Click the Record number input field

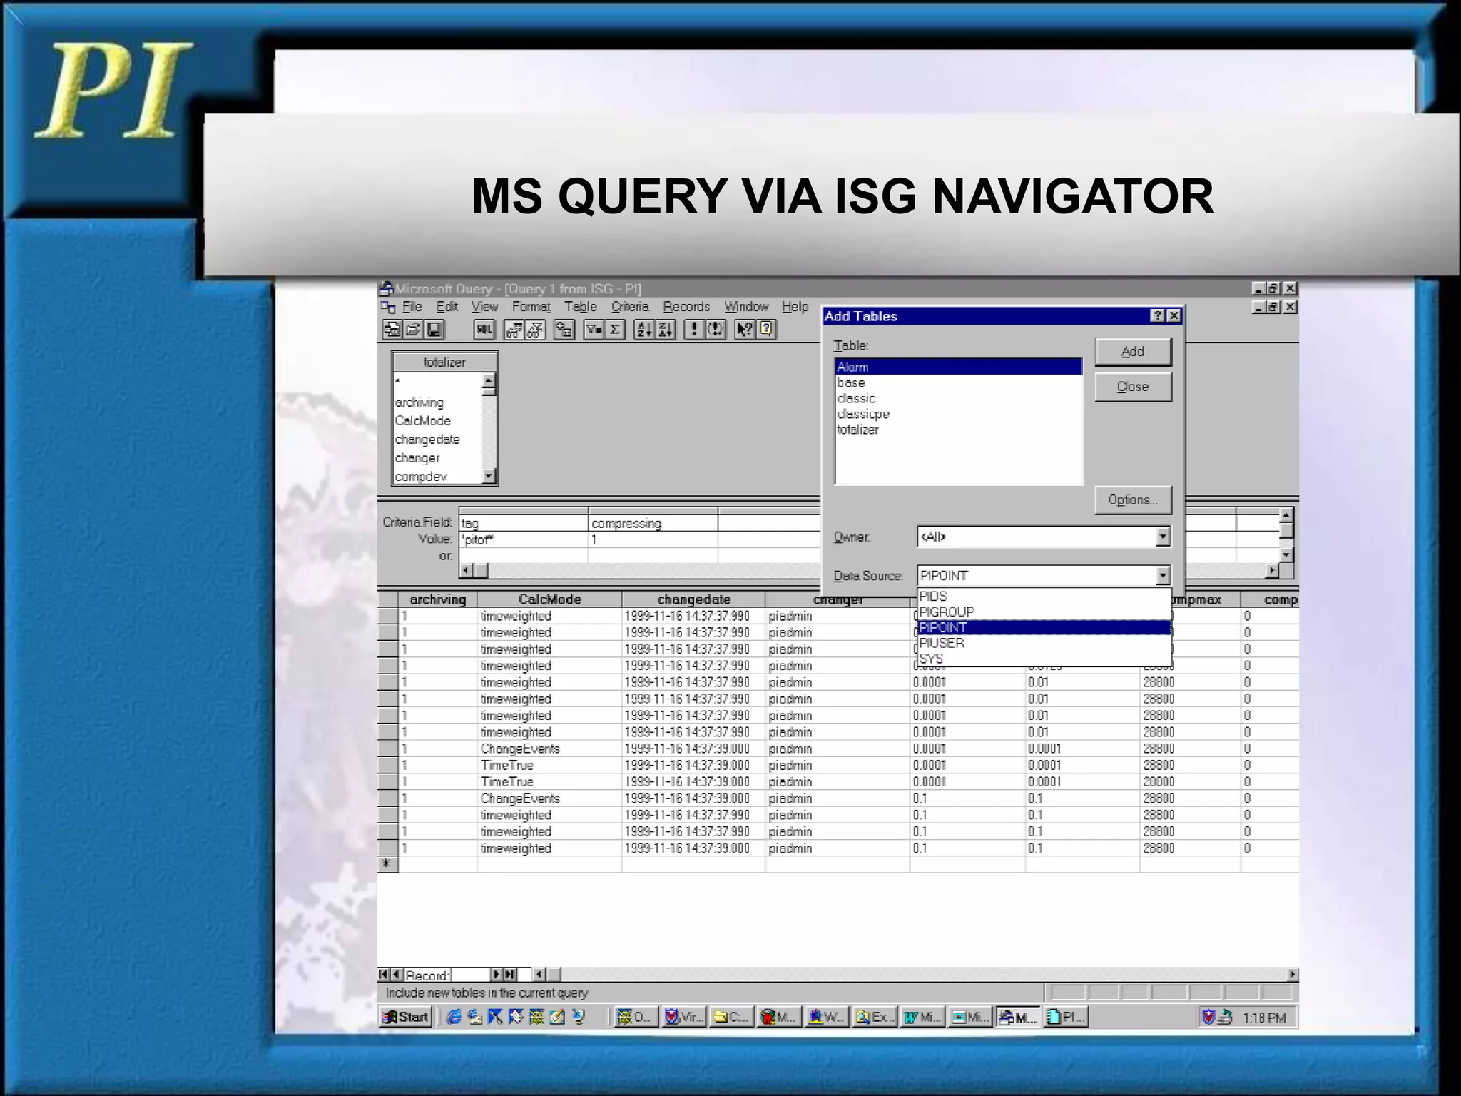pos(470,975)
